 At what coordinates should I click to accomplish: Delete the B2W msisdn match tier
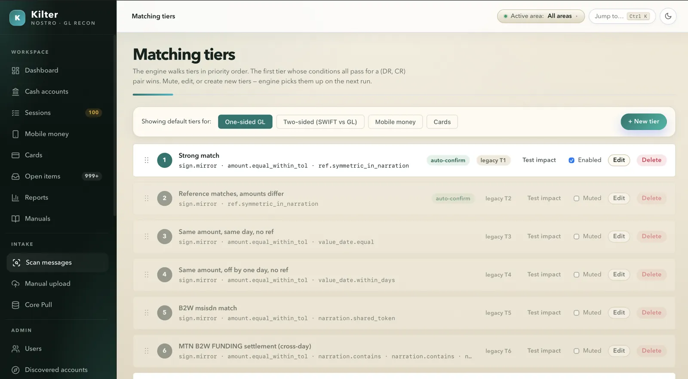(x=651, y=313)
